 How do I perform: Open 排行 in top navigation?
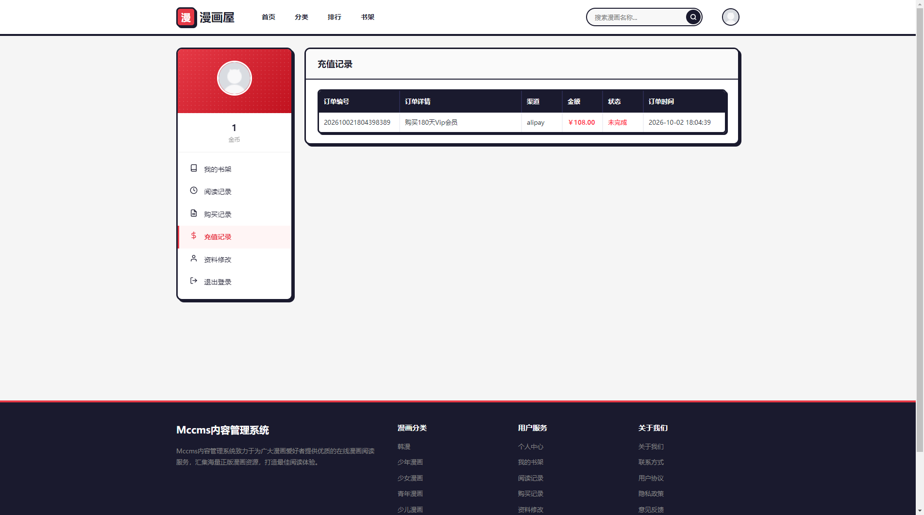335,17
